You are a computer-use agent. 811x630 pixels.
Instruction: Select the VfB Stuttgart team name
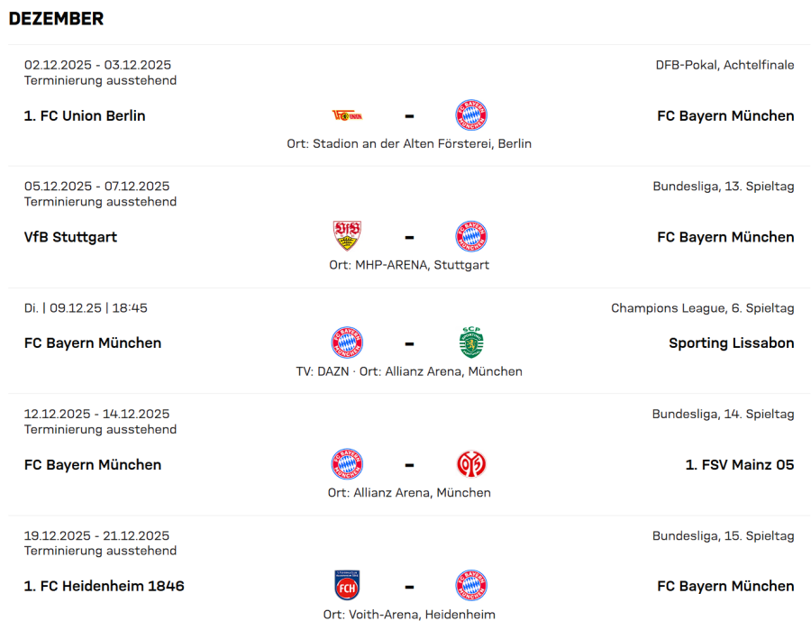[x=70, y=237]
